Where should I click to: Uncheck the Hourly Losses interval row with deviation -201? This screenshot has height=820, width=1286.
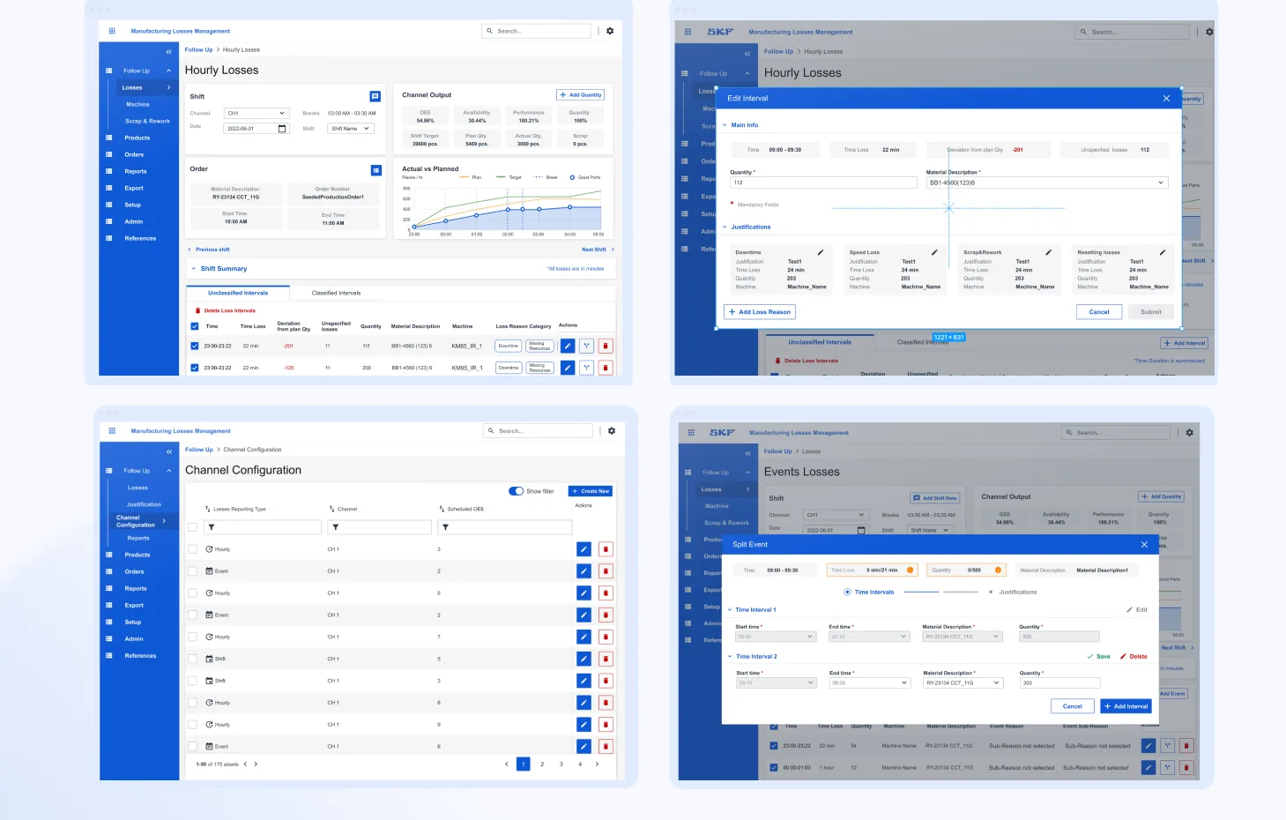pyautogui.click(x=195, y=346)
